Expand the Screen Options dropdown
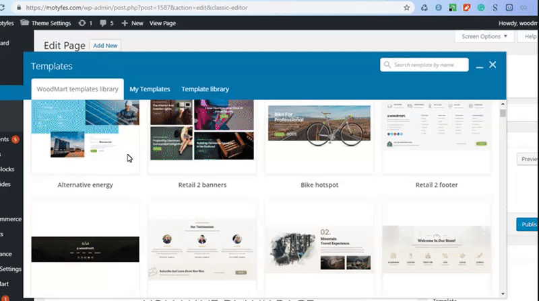 (484, 36)
